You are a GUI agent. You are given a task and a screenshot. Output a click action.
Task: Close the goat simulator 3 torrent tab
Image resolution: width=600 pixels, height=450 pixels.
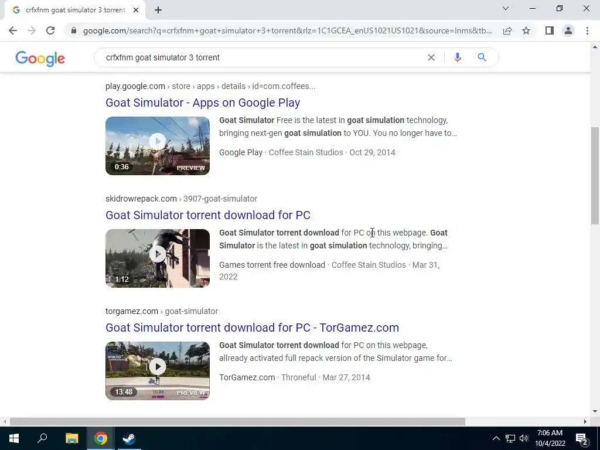point(136,10)
